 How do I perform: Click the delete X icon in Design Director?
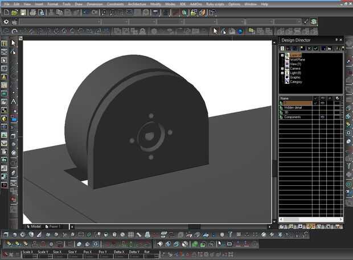coord(308,49)
